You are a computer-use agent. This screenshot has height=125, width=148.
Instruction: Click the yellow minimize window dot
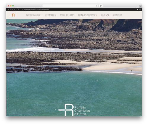(x=11, y=6)
